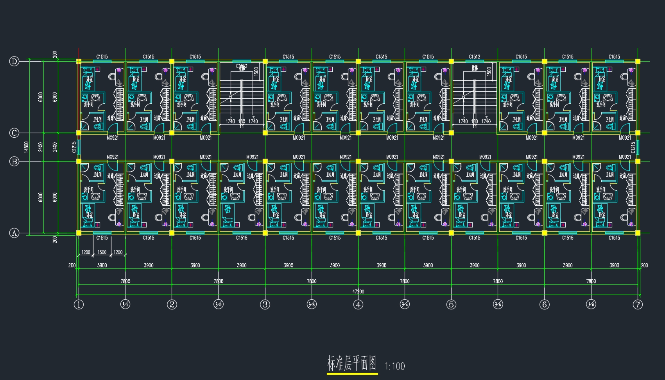This screenshot has width=665, height=380.
Task: Select the fractional bubble between axes 5 and 6
Action: click(498, 305)
